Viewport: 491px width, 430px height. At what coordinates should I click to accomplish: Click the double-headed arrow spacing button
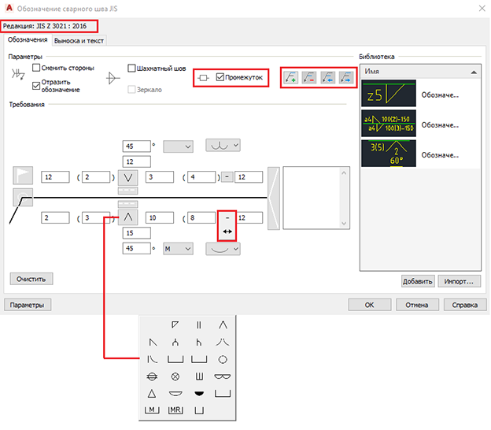click(227, 232)
